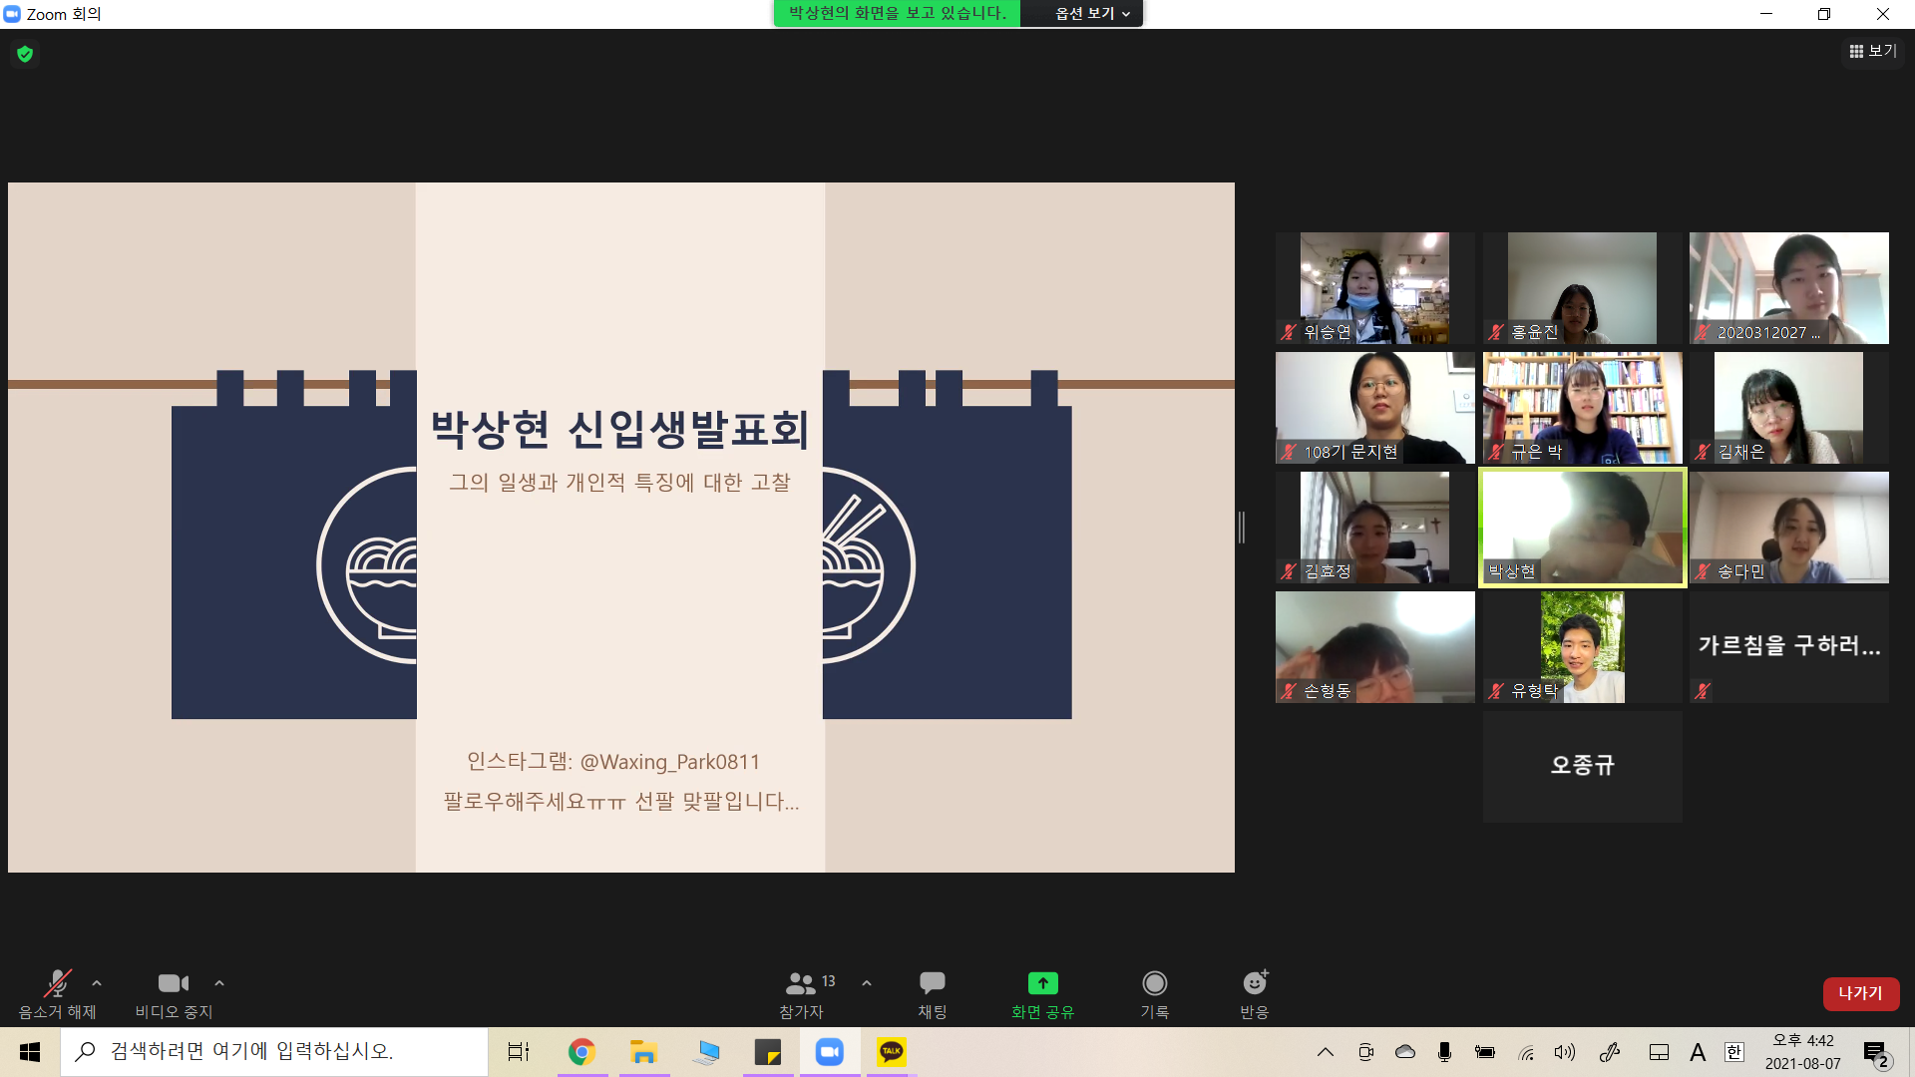Click the green encryption shield icon

click(25, 54)
